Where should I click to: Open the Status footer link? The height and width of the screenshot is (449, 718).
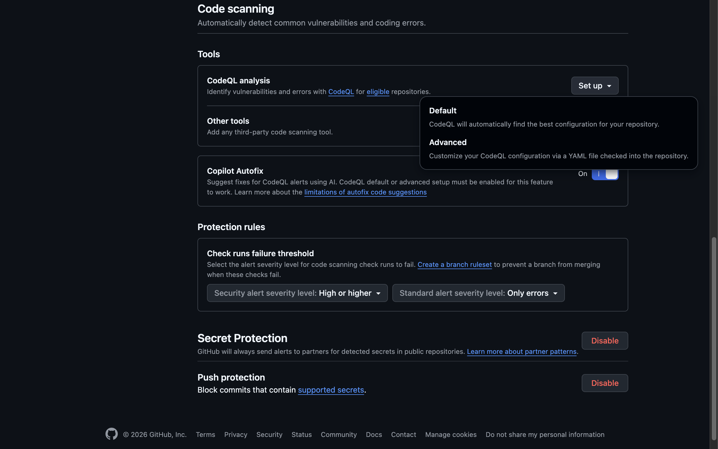[301, 434]
